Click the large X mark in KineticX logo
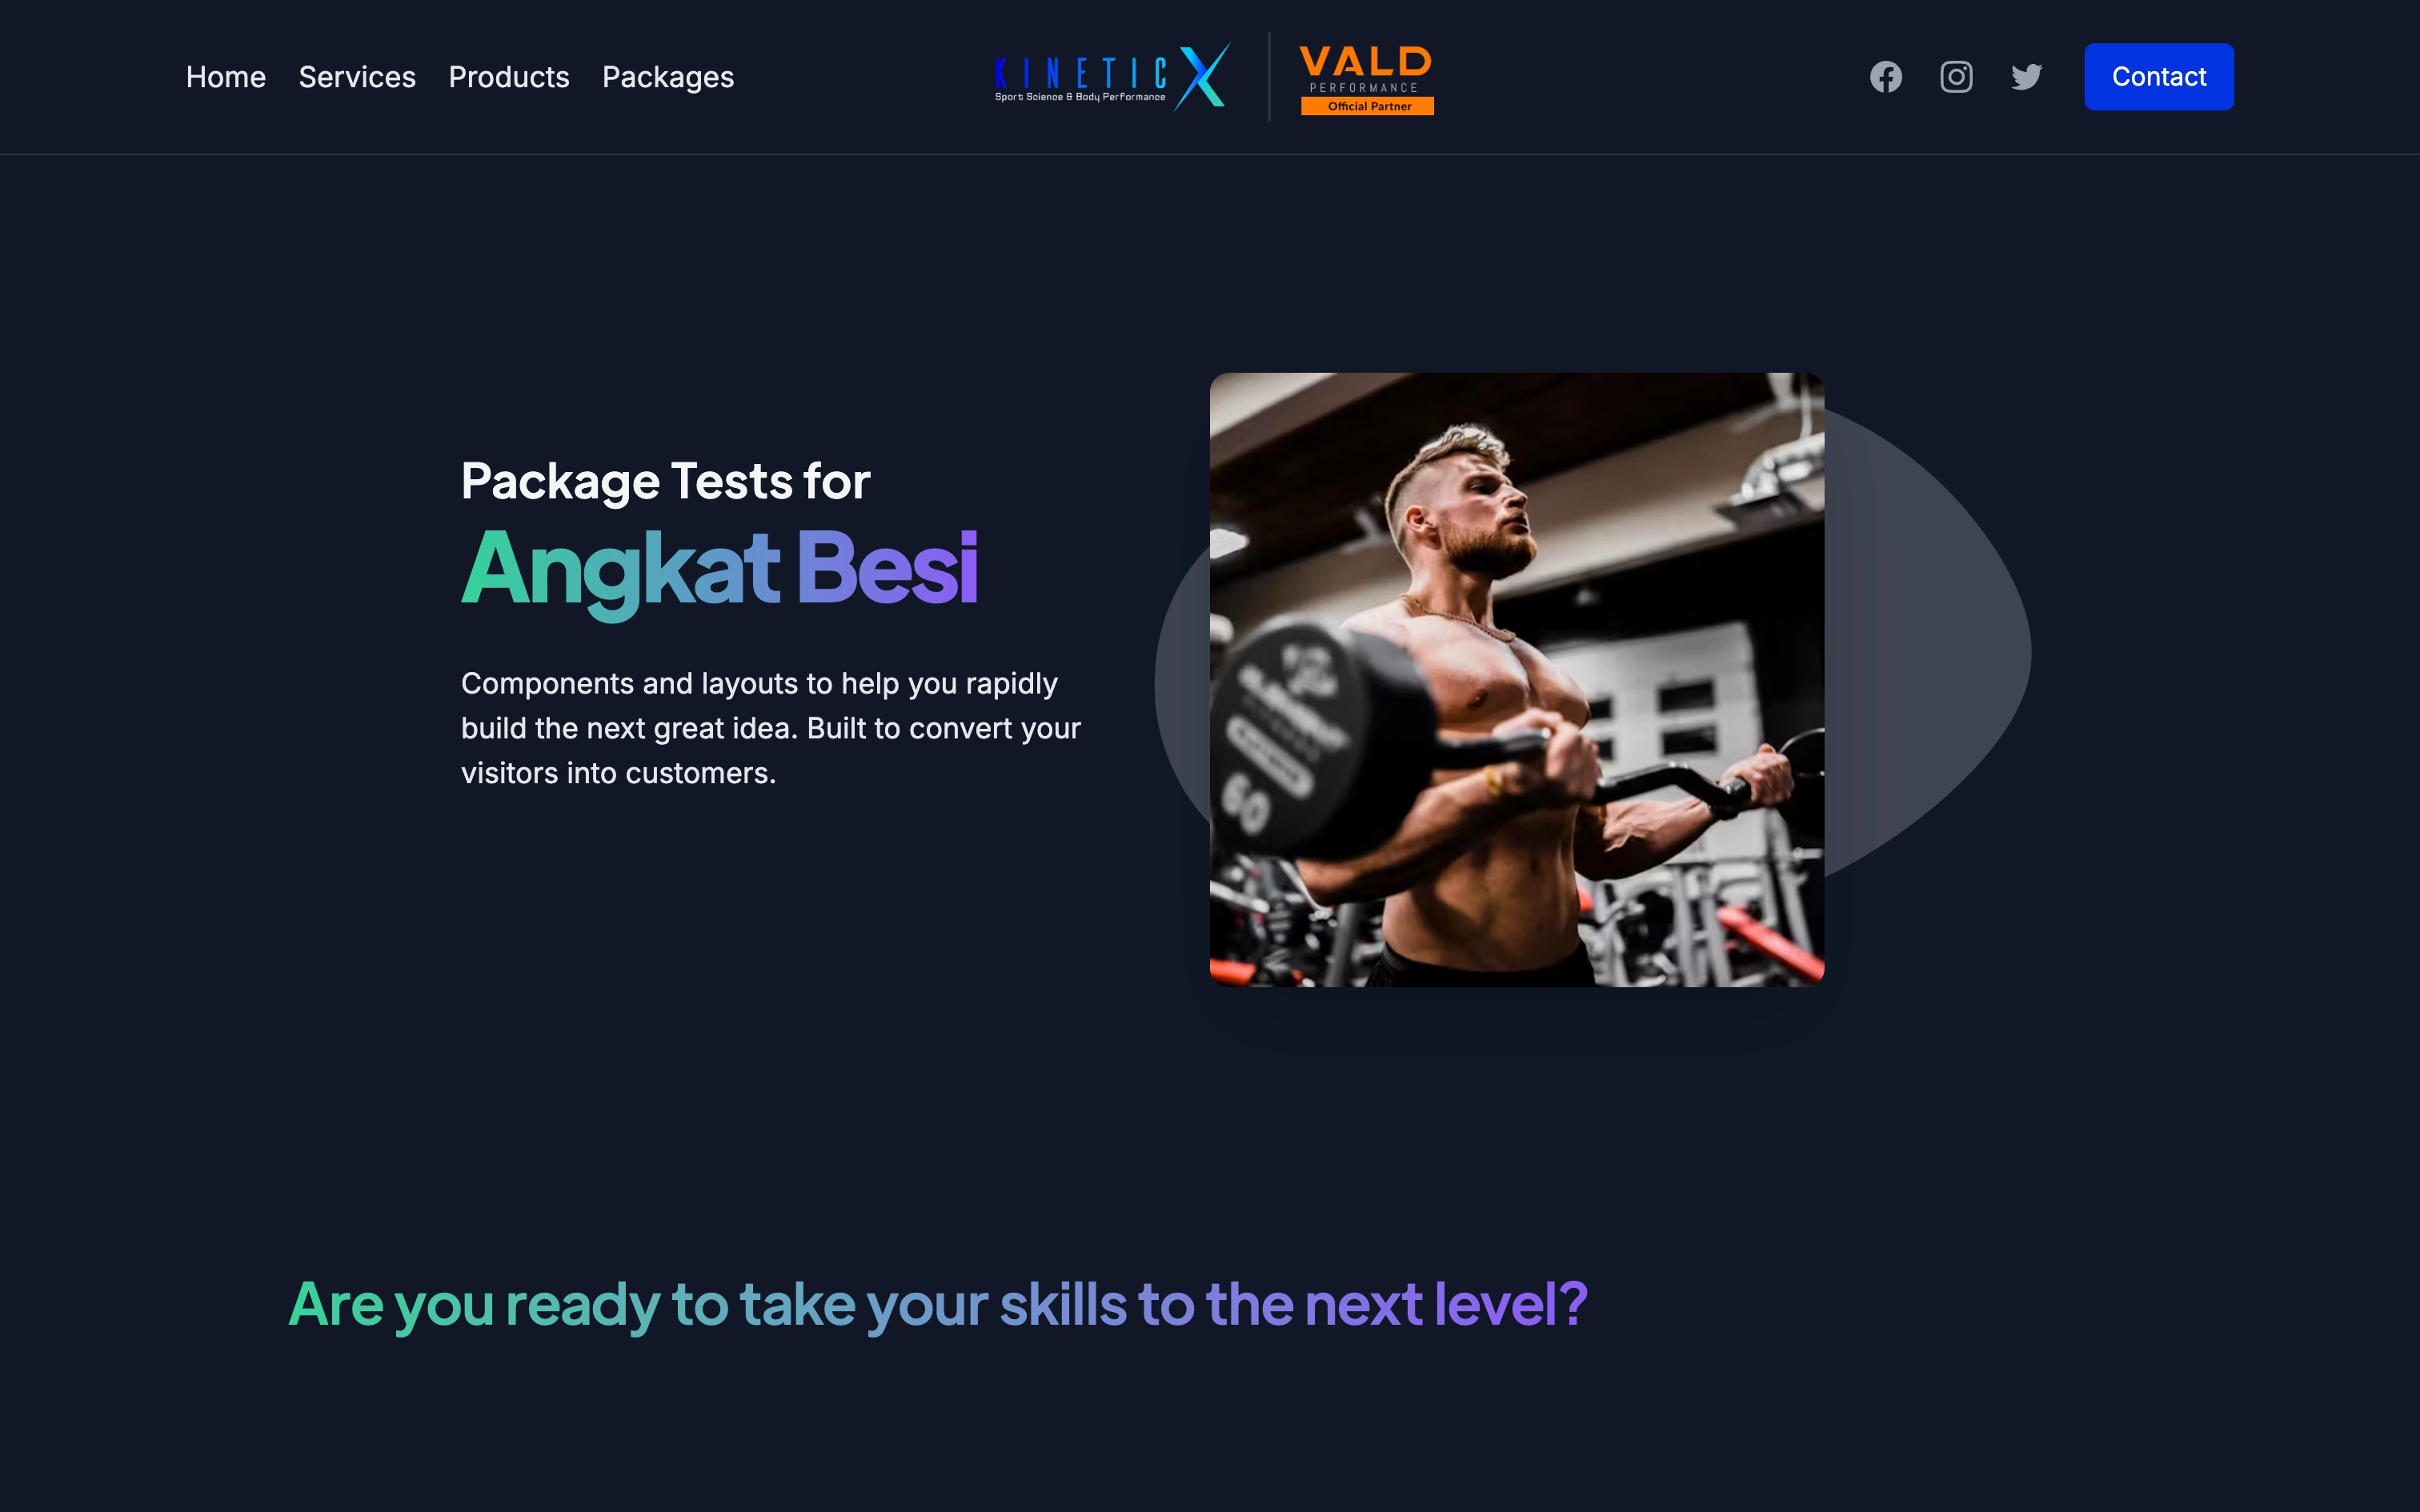 click(x=1203, y=76)
